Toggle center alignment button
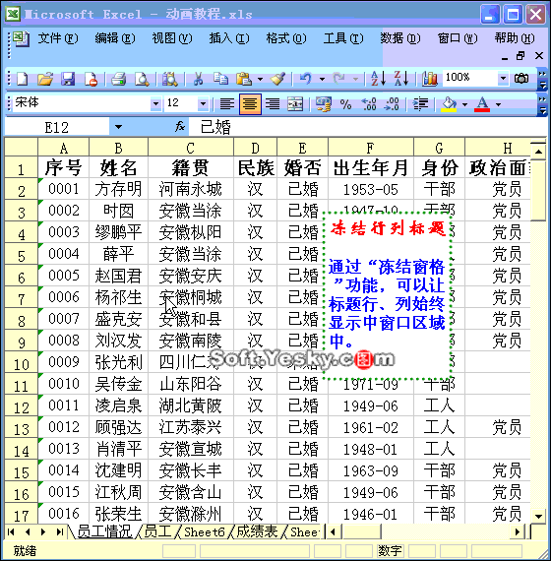Viewport: 551px width, 561px height. [250, 104]
